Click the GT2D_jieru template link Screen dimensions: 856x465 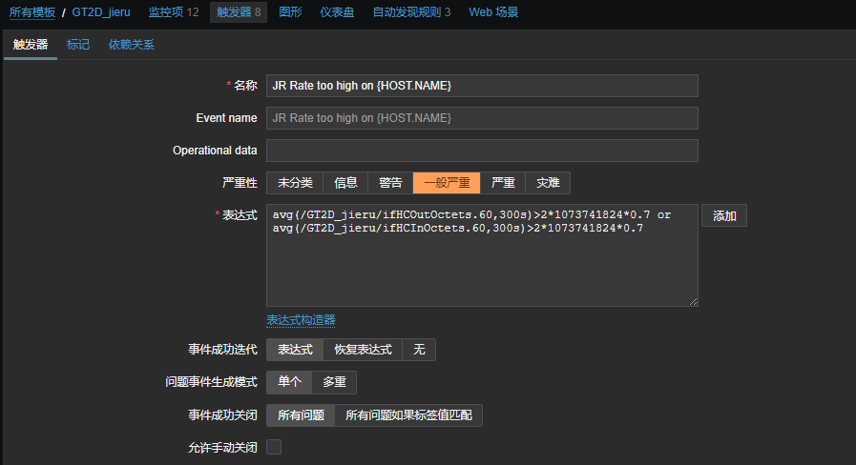(101, 12)
